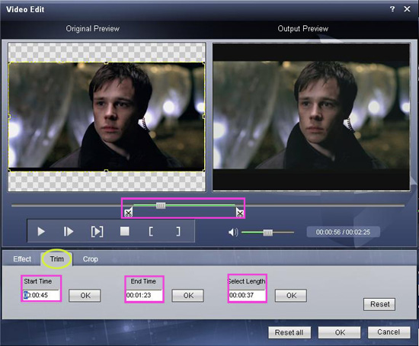Confirm Select Length with its OK button
This screenshot has height=346, width=419.
point(291,296)
